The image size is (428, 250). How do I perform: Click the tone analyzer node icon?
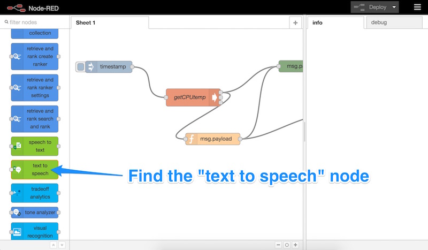pyautogui.click(x=18, y=213)
